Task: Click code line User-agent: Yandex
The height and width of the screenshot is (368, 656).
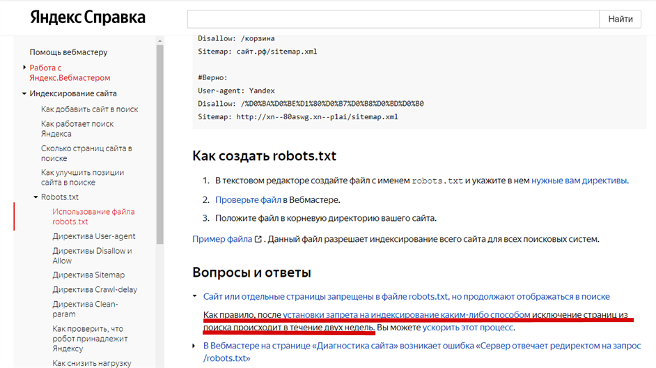Action: coord(236,91)
